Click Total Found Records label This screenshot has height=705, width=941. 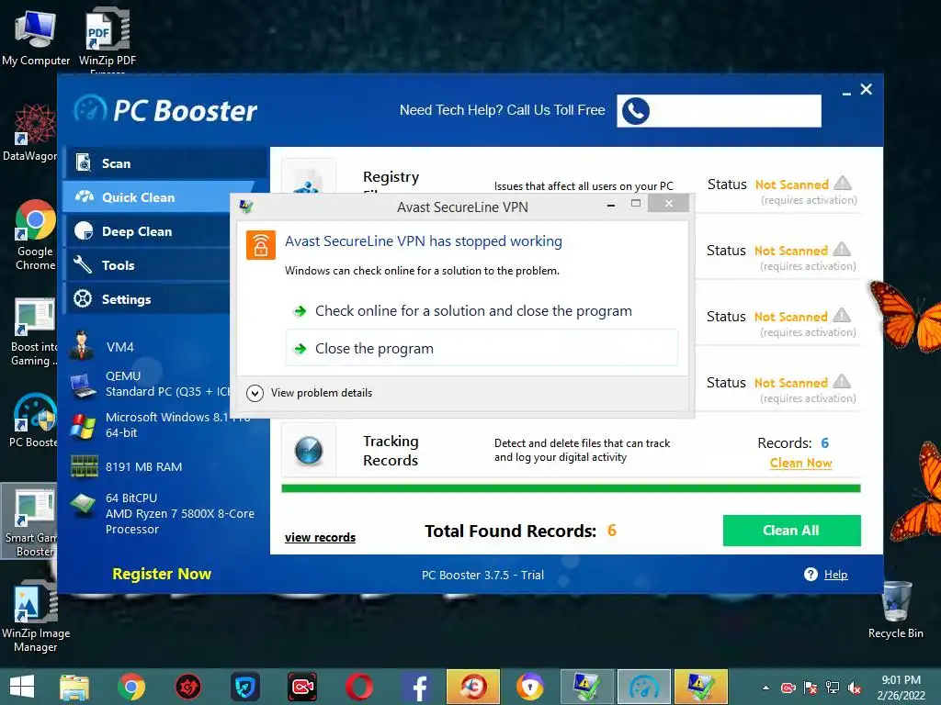click(510, 532)
